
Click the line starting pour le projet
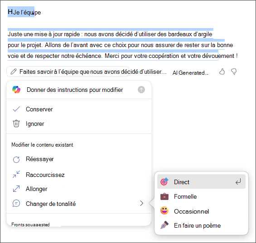click(x=121, y=45)
